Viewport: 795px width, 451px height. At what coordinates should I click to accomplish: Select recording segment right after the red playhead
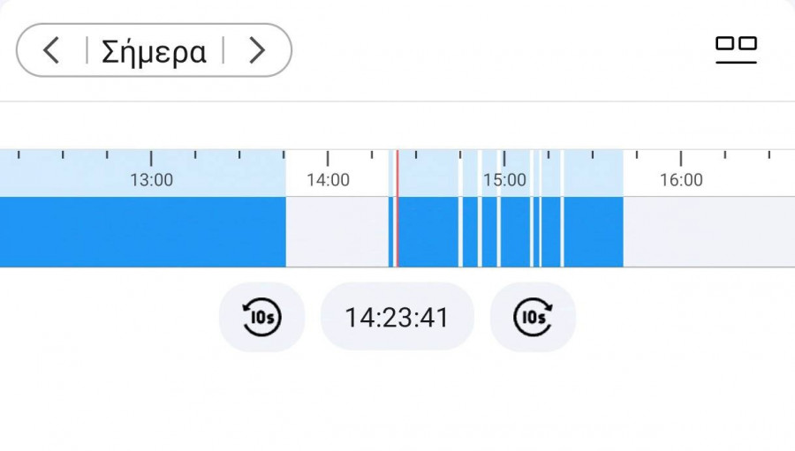(x=428, y=231)
